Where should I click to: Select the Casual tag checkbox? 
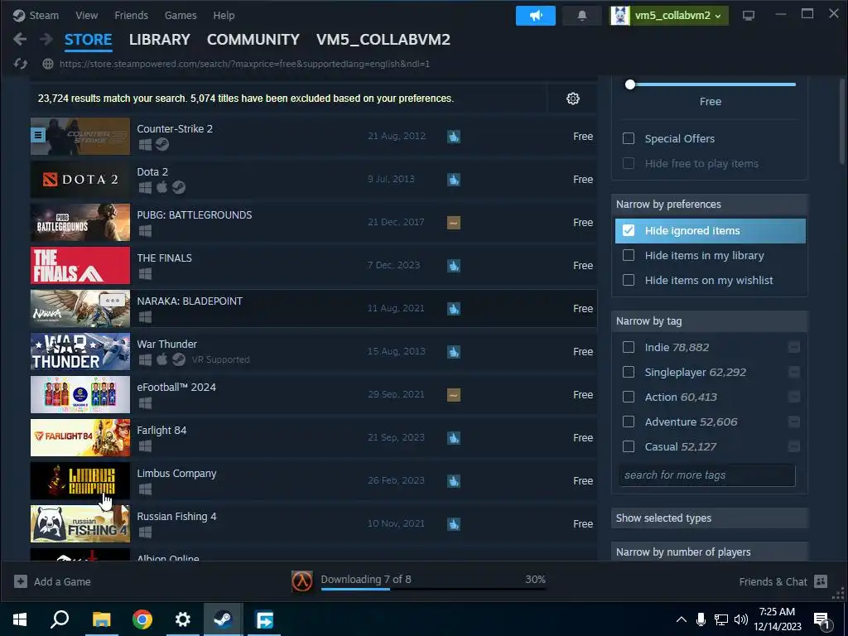[x=629, y=446]
